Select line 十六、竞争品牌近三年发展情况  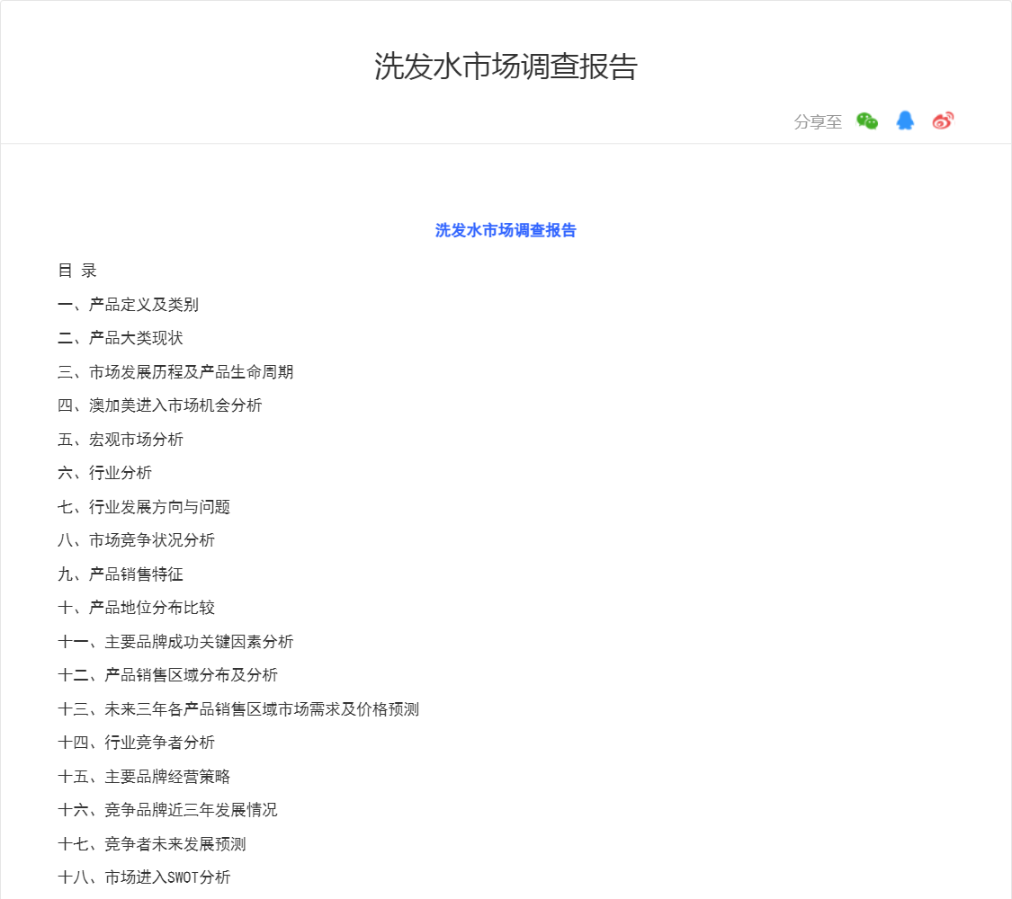click(168, 810)
